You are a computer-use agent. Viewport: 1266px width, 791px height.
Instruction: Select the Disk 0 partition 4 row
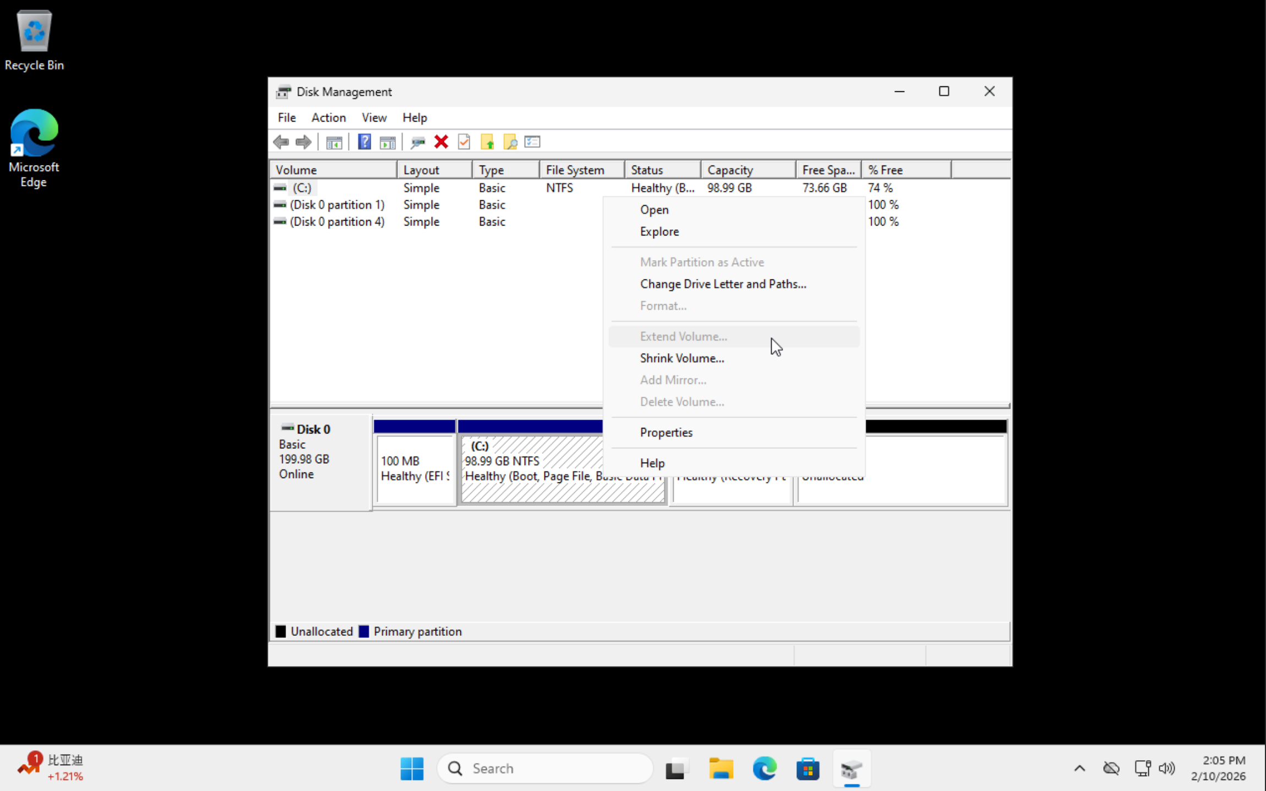(x=337, y=222)
